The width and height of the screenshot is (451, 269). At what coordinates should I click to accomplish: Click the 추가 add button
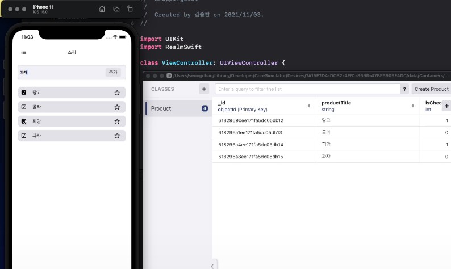(113, 73)
